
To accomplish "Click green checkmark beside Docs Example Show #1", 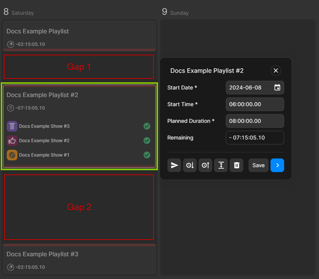I will point(147,155).
